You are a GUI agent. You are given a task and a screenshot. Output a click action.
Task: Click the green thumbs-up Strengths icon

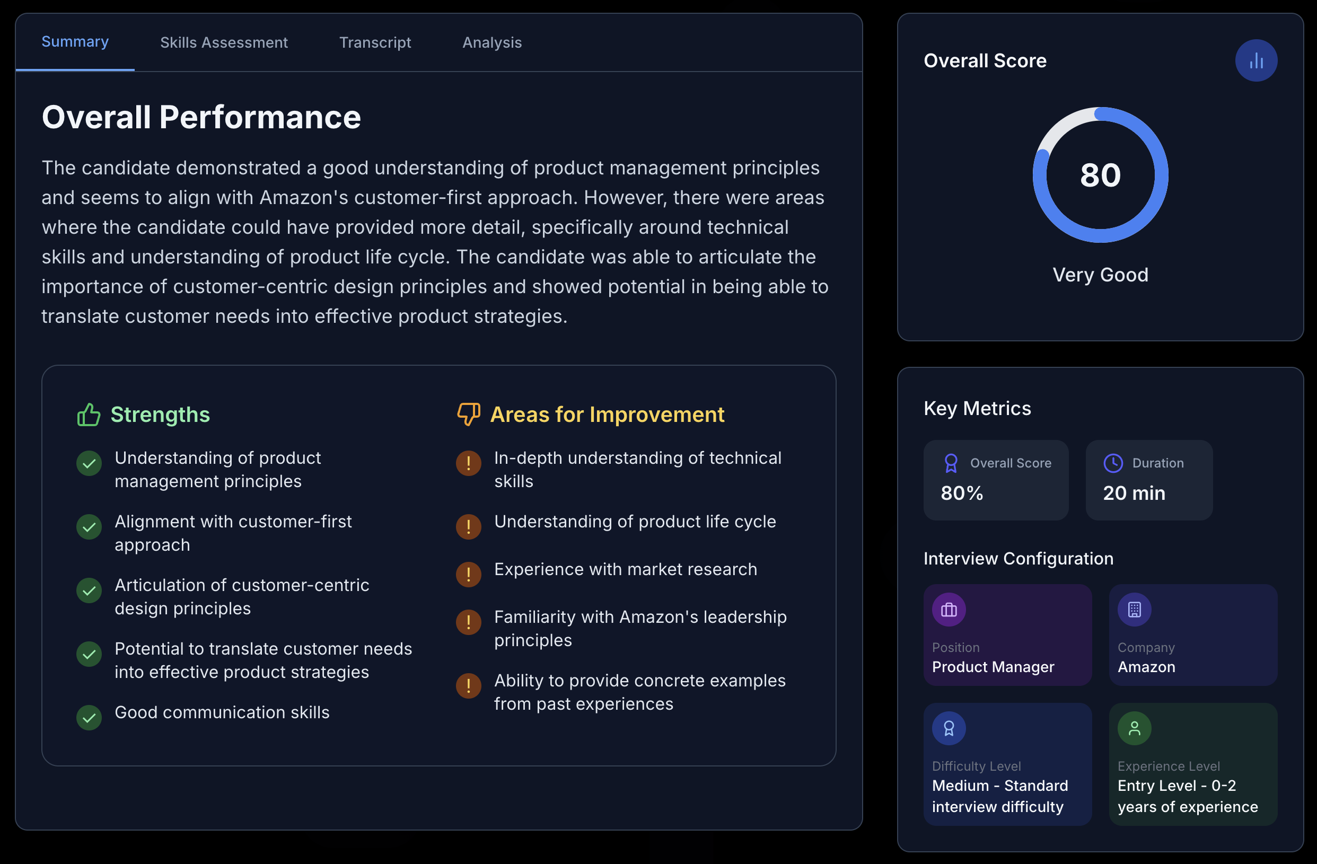(89, 415)
